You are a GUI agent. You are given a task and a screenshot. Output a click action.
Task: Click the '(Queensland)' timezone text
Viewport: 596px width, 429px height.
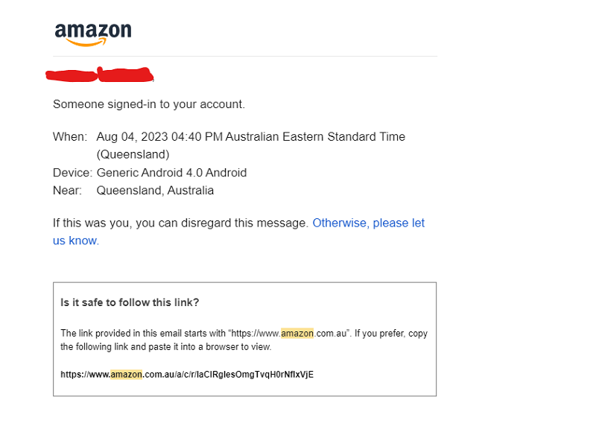[133, 155]
